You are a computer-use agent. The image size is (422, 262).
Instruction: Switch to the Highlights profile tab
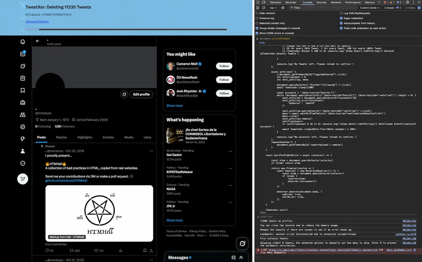tap(85, 137)
